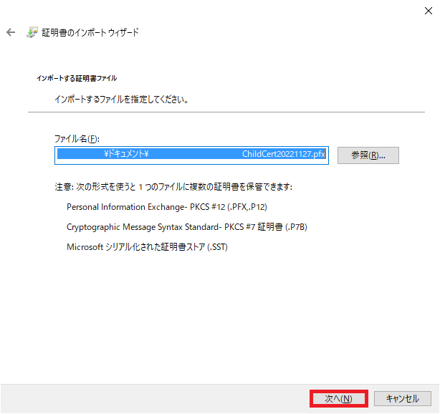Click the note line starting with 注意:
This screenshot has height=414, width=440.
173,187
